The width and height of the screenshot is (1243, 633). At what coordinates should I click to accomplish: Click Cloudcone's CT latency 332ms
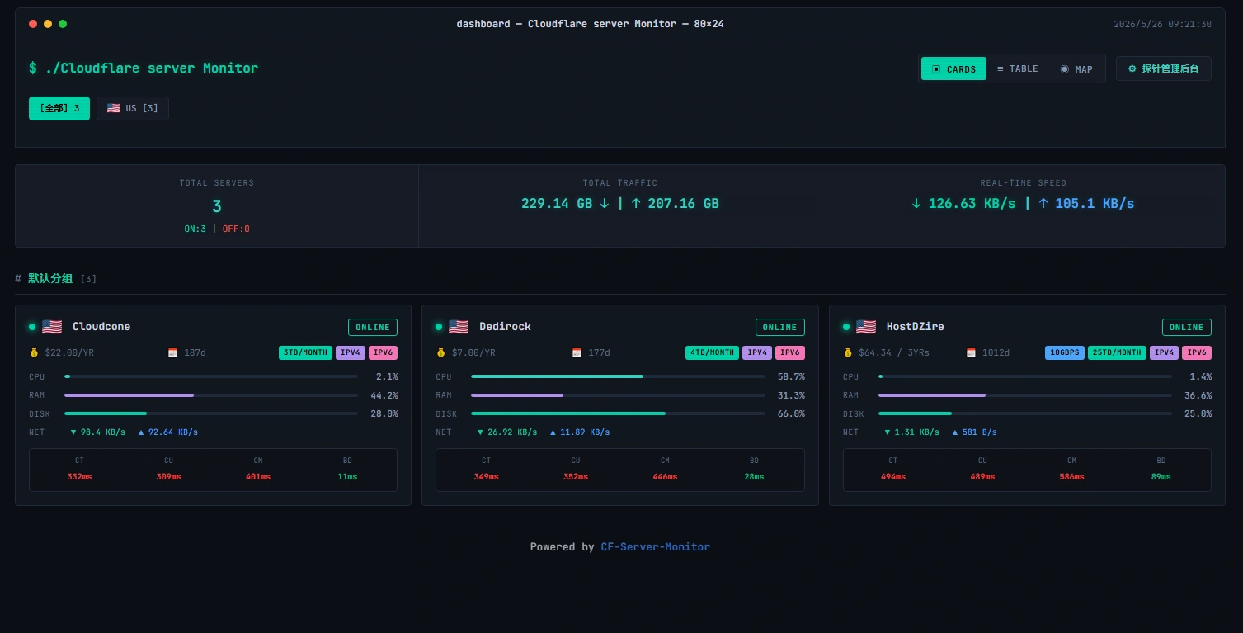point(79,477)
